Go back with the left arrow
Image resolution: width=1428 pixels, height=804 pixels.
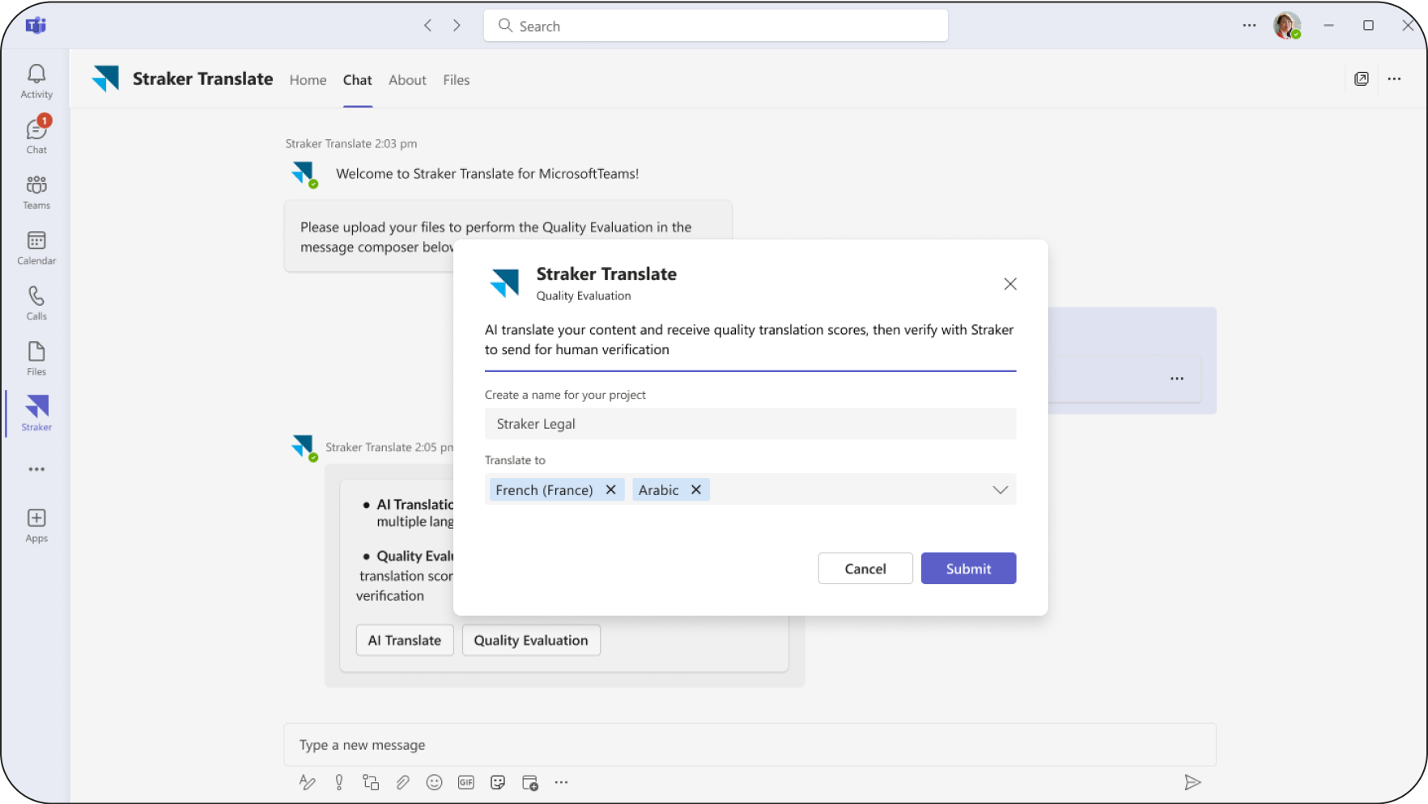[x=428, y=26]
